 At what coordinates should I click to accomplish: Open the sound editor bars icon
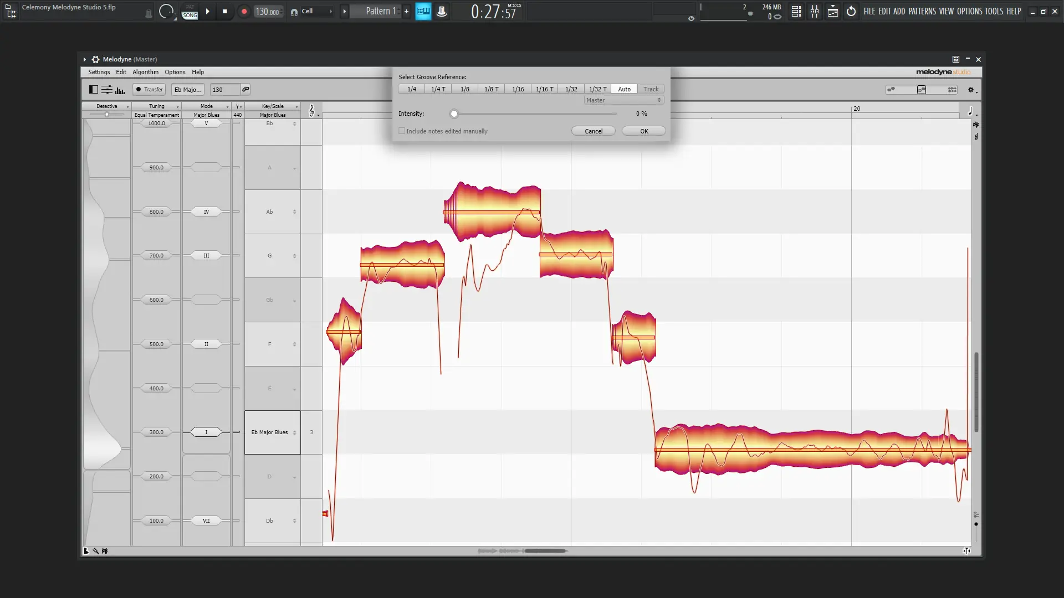(120, 90)
